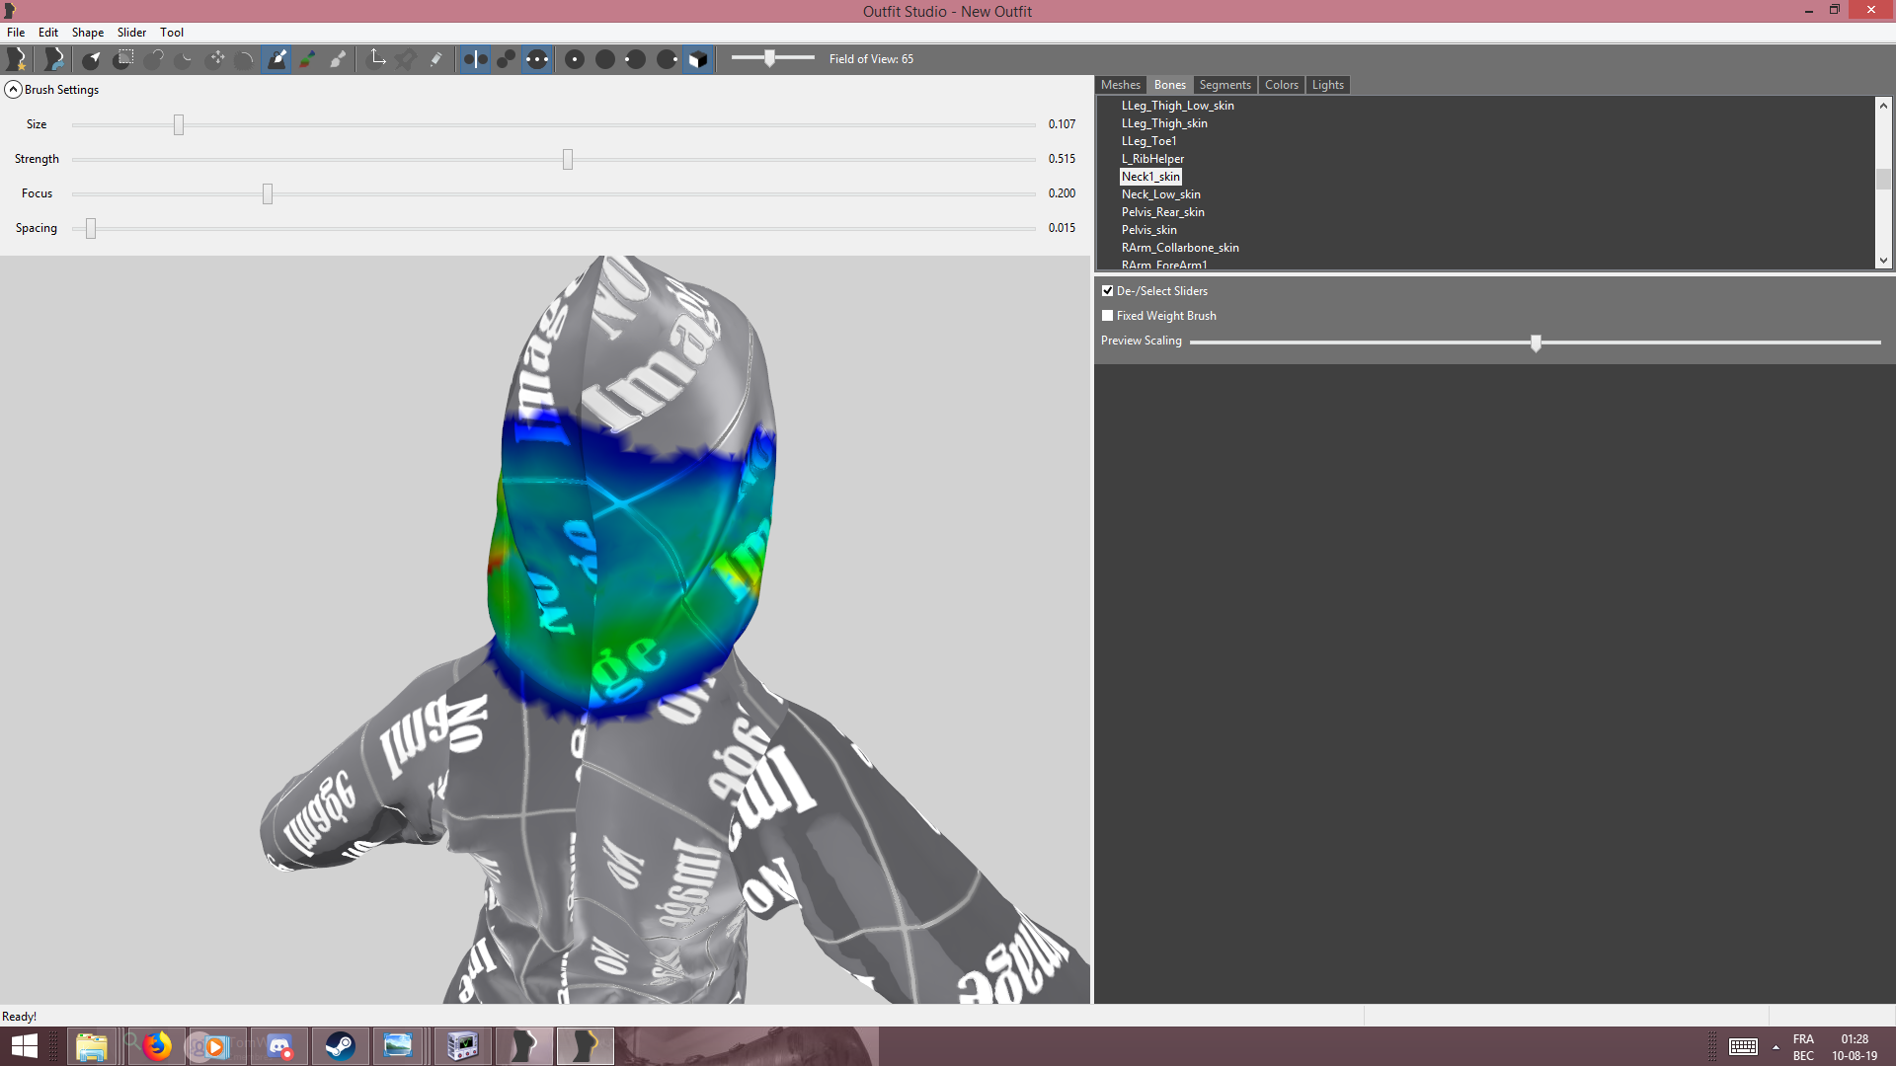This screenshot has width=1896, height=1066.
Task: Click the Strength slider handle
Action: tap(568, 159)
